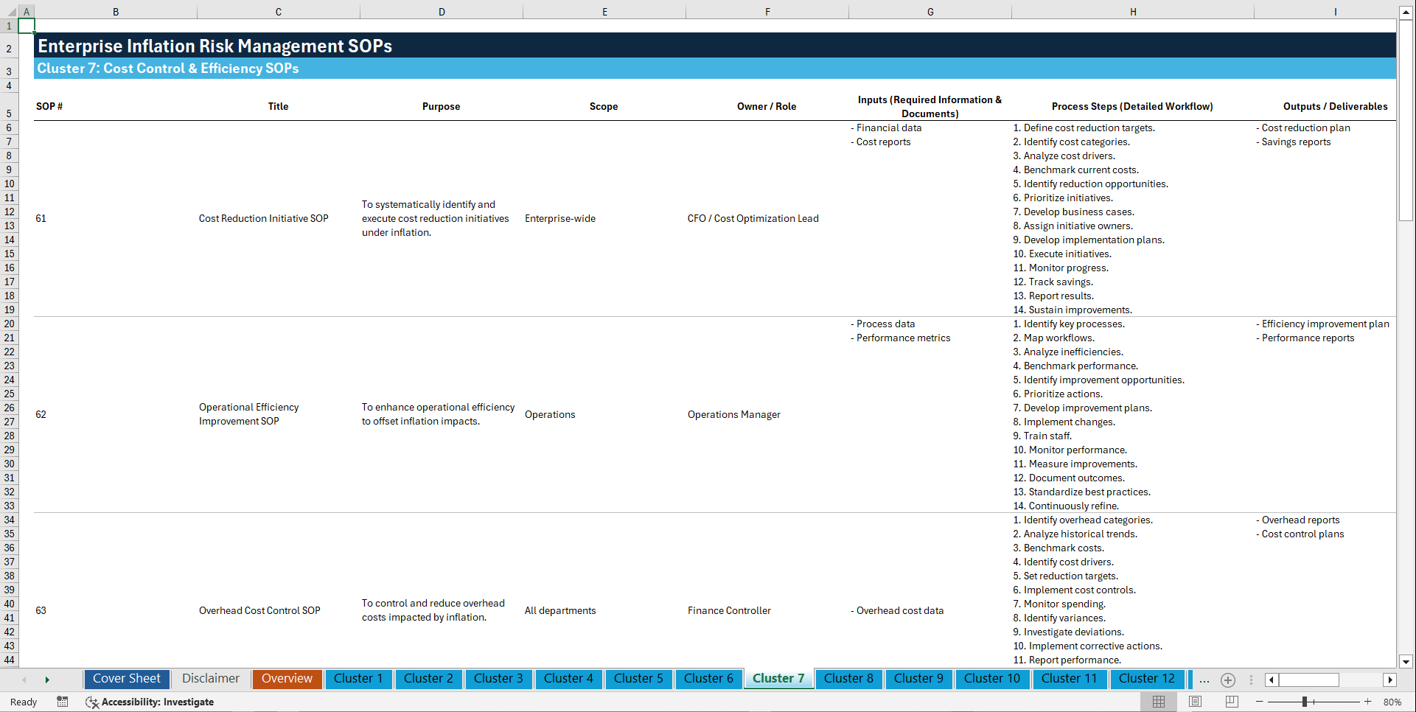The height and width of the screenshot is (712, 1416).
Task: Click the scroll-up arrow on vertical scrollbar
Action: click(x=1406, y=12)
